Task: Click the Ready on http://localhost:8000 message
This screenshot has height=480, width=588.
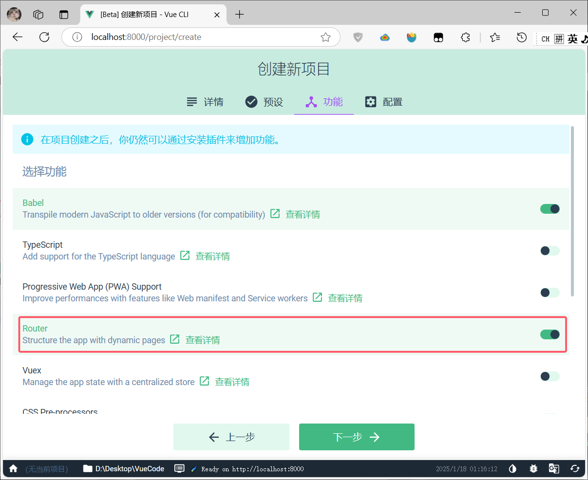Action: tap(252, 469)
